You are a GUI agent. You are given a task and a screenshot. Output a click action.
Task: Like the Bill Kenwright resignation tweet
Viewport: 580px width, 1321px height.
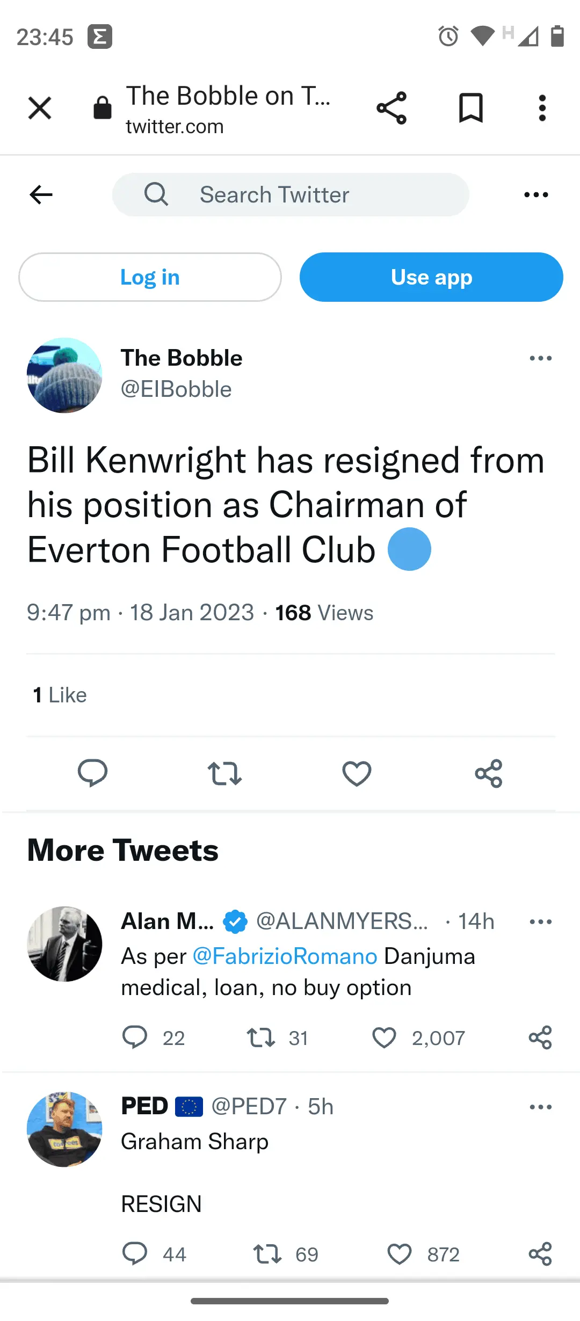[x=357, y=773]
